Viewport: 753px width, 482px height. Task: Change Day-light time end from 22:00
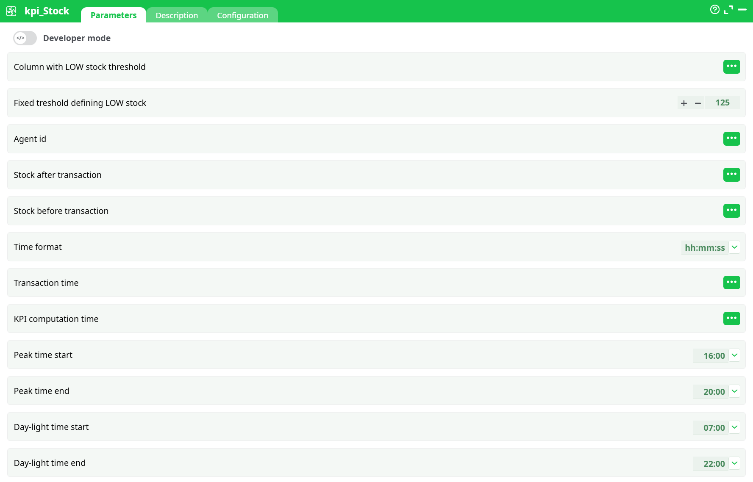735,463
